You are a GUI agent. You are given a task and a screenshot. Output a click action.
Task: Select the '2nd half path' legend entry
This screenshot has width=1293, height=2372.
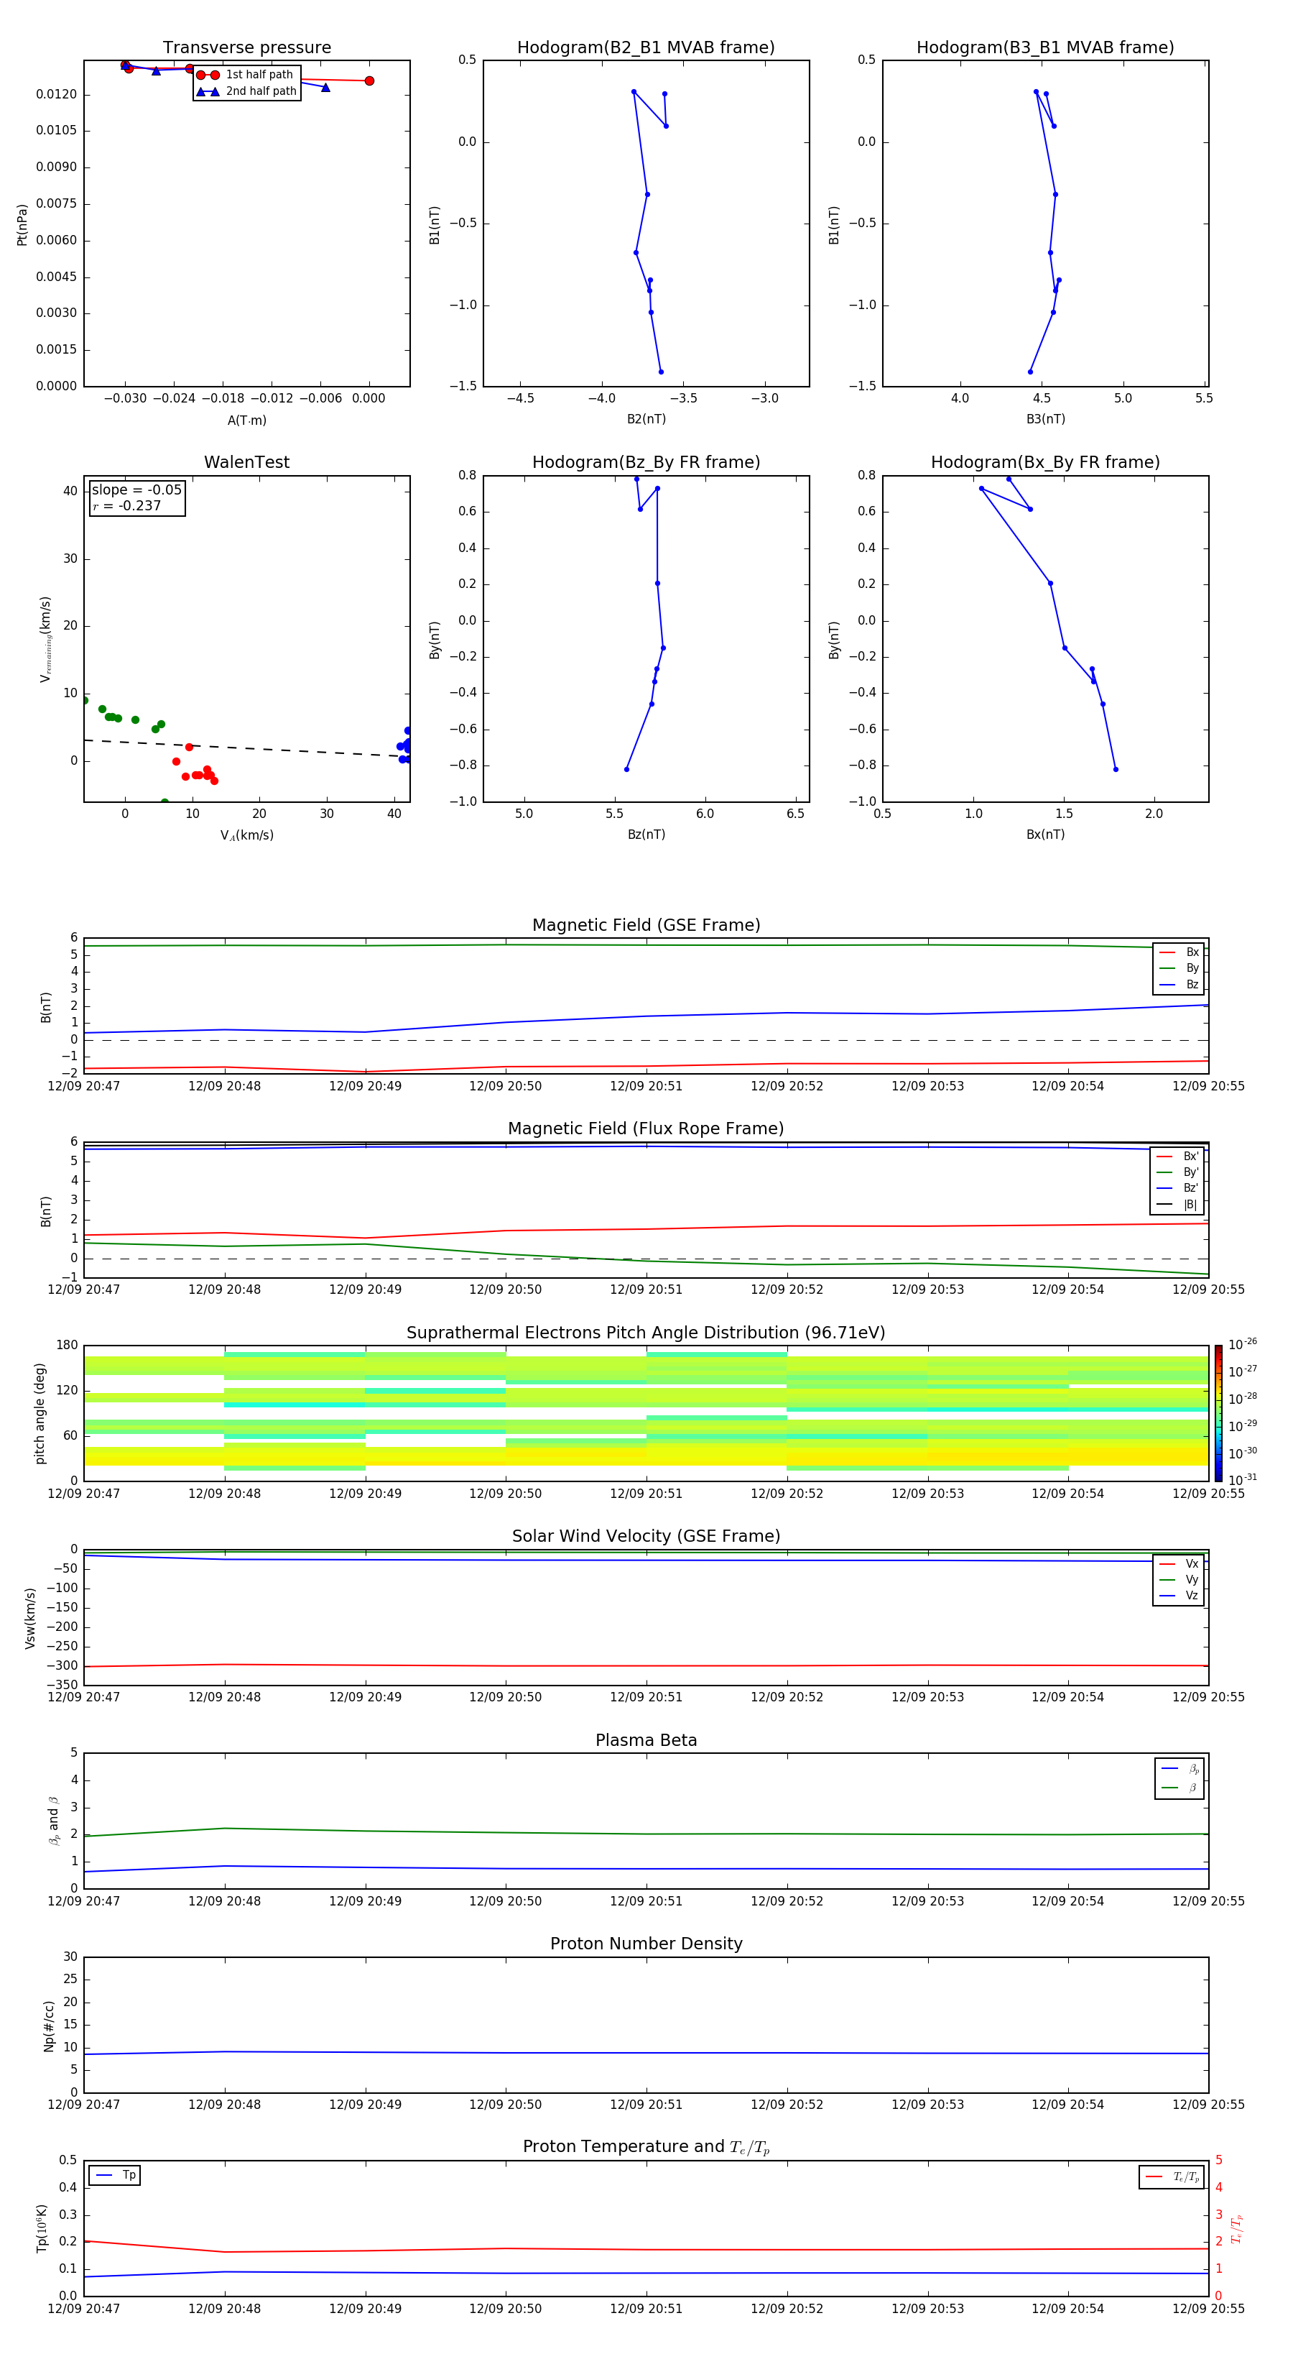pos(246,91)
